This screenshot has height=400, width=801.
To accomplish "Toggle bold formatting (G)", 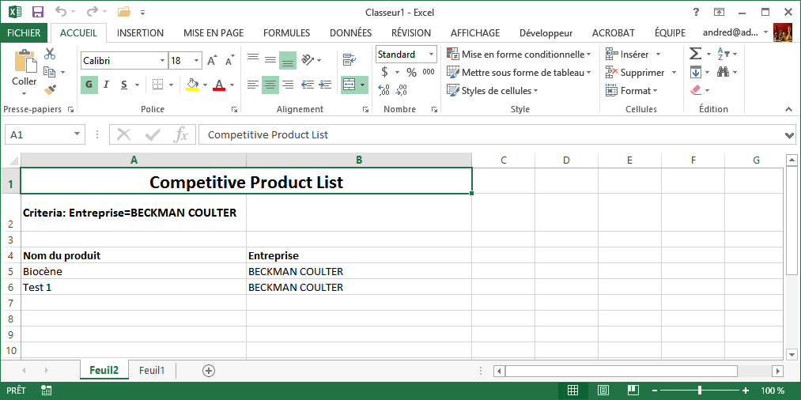I will coord(89,85).
